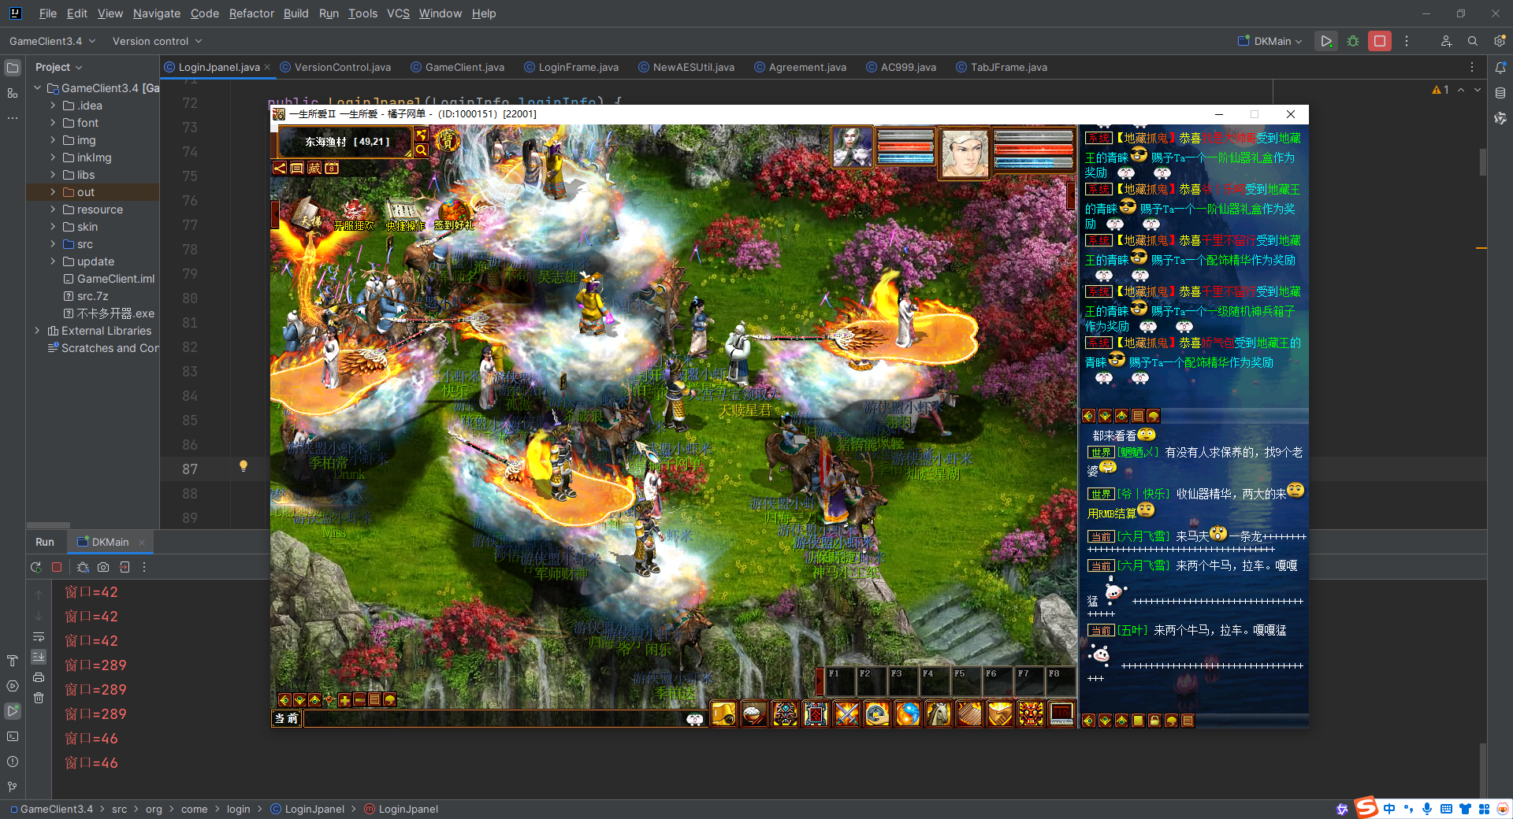This screenshot has width=1513, height=819.
Task: Toggle scroll to end in Run console
Action: click(x=39, y=657)
